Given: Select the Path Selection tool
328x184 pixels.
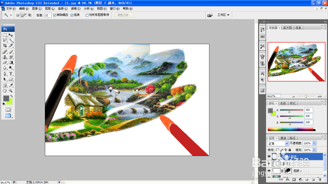Looking at the screenshot, I should [x=5, y=79].
